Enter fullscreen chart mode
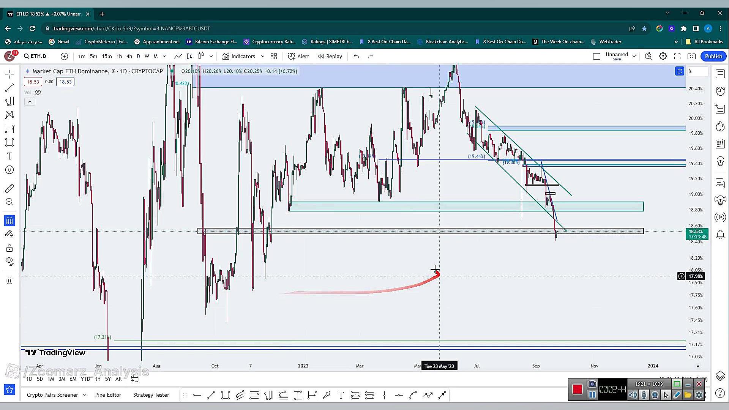The width and height of the screenshot is (729, 410). click(677, 56)
